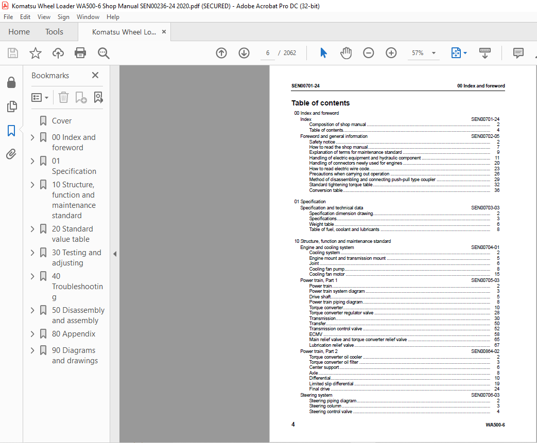The height and width of the screenshot is (443, 537).
Task: Open the File menu
Action: click(8, 17)
